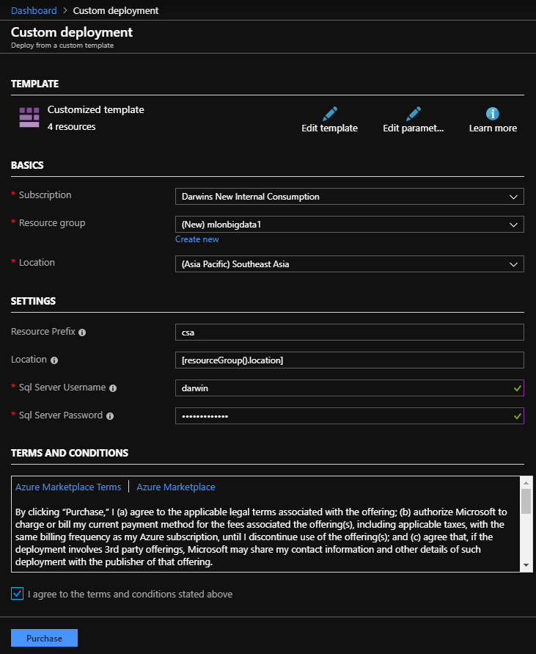Click the Sql Server Username field

pyautogui.click(x=349, y=388)
